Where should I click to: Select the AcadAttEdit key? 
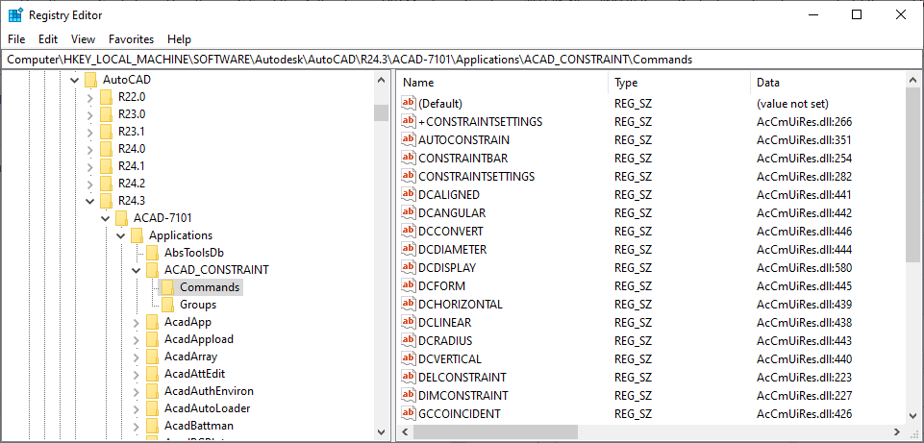coord(194,374)
